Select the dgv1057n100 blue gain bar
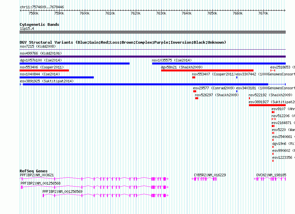This screenshot has height=214, width=295. pos(75,64)
